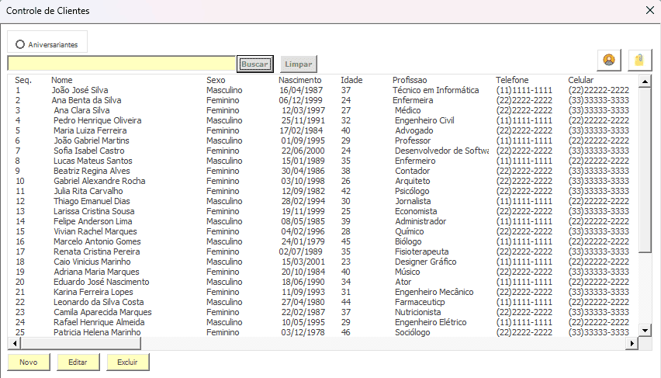
Task: Click the down arrow of vertical scrollbar
Action: point(645,331)
